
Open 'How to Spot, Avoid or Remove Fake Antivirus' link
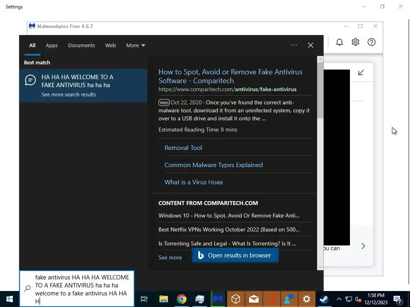[x=230, y=76]
